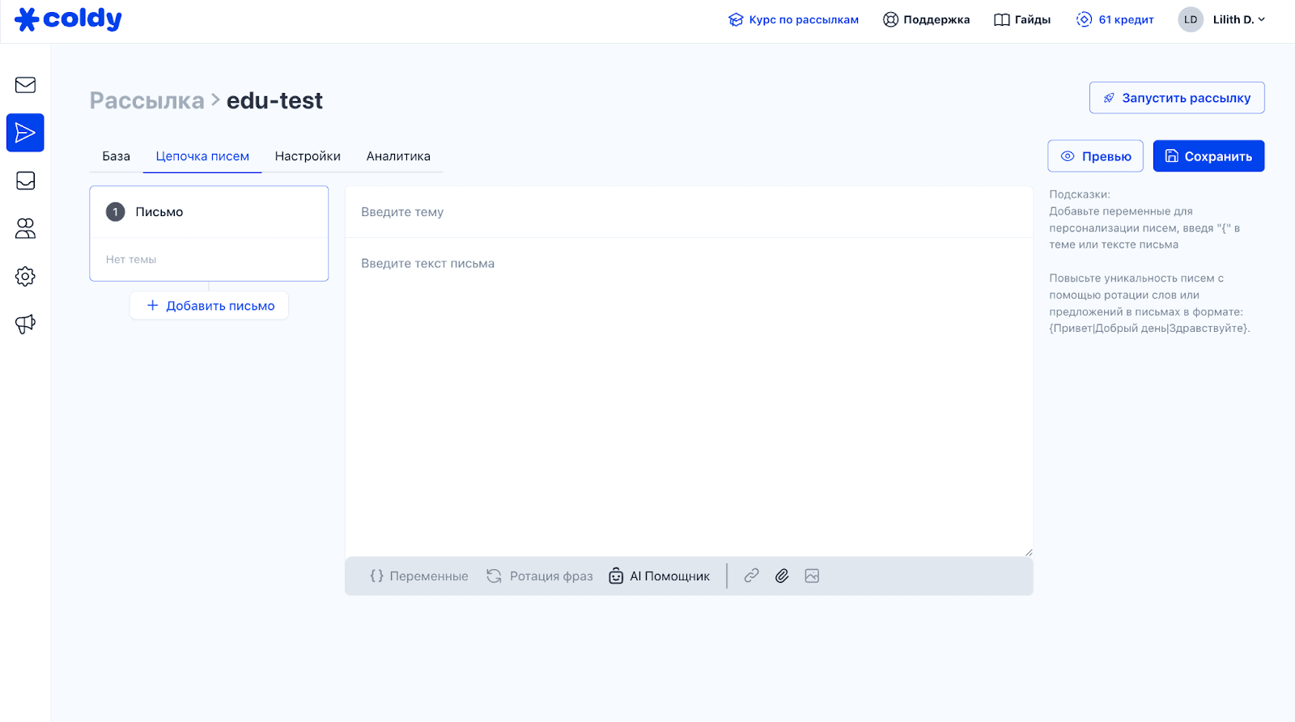Open the contacts people sidebar icon
Screen dimensions: 1295x722
click(x=25, y=229)
